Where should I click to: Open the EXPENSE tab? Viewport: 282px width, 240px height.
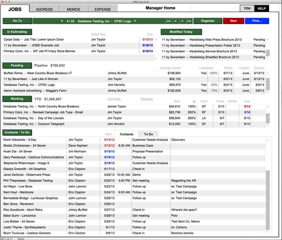102,9
